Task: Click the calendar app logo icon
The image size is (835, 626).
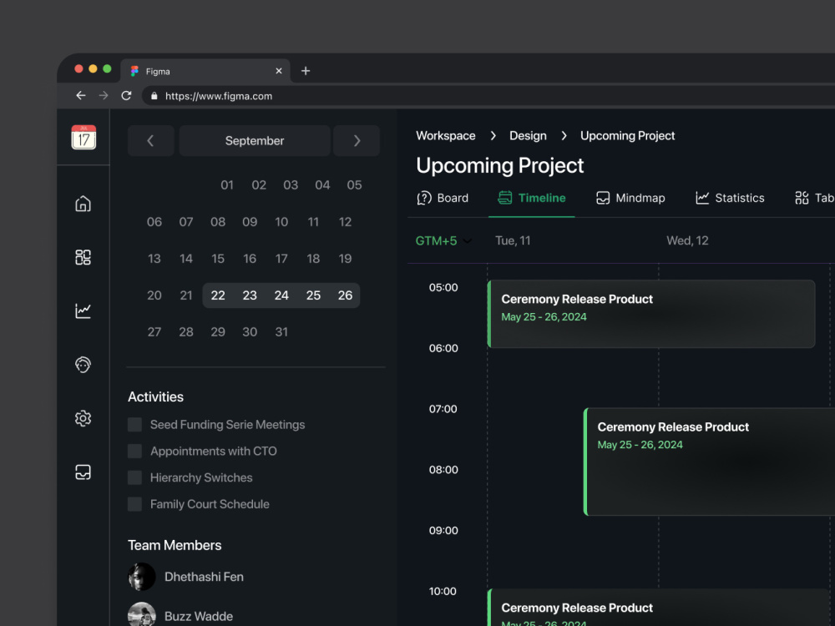Action: coord(83,138)
